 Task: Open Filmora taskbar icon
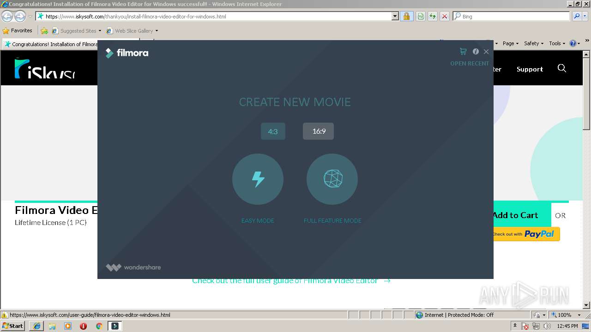point(115,326)
